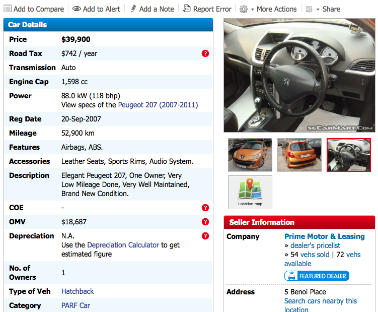Click the road tax value $742 / year
378x312 pixels.
coord(79,53)
